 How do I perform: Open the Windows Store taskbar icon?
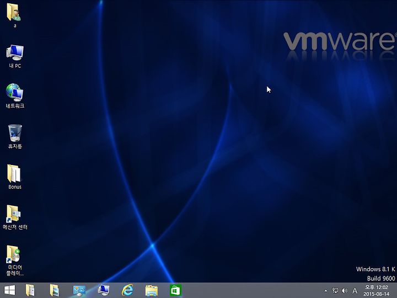coord(176,290)
